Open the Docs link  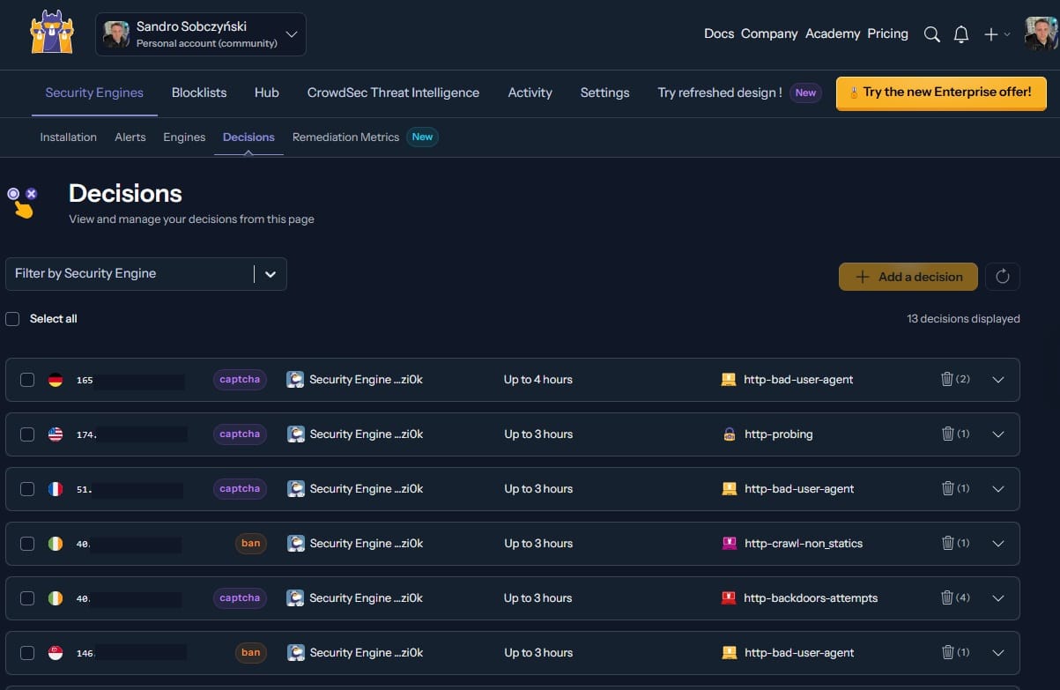(719, 33)
